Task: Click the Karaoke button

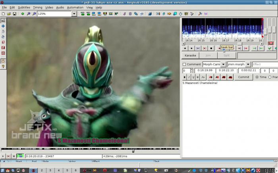Action: (190, 55)
